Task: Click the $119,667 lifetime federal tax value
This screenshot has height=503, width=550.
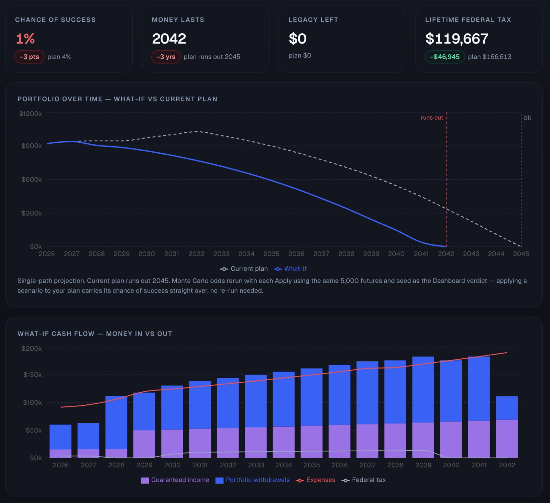Action: (457, 39)
